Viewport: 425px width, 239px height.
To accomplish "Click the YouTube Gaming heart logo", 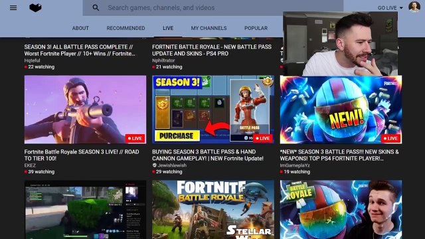I will coord(35,7).
